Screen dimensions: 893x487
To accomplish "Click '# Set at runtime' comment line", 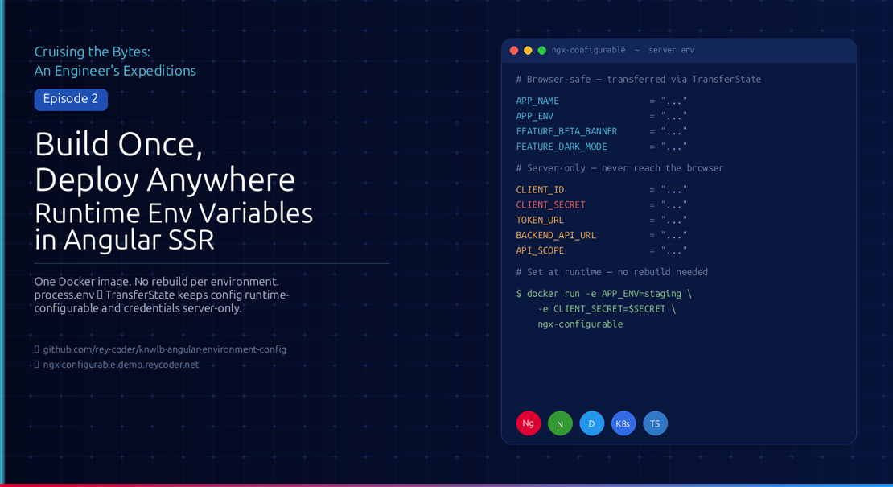I will point(611,272).
